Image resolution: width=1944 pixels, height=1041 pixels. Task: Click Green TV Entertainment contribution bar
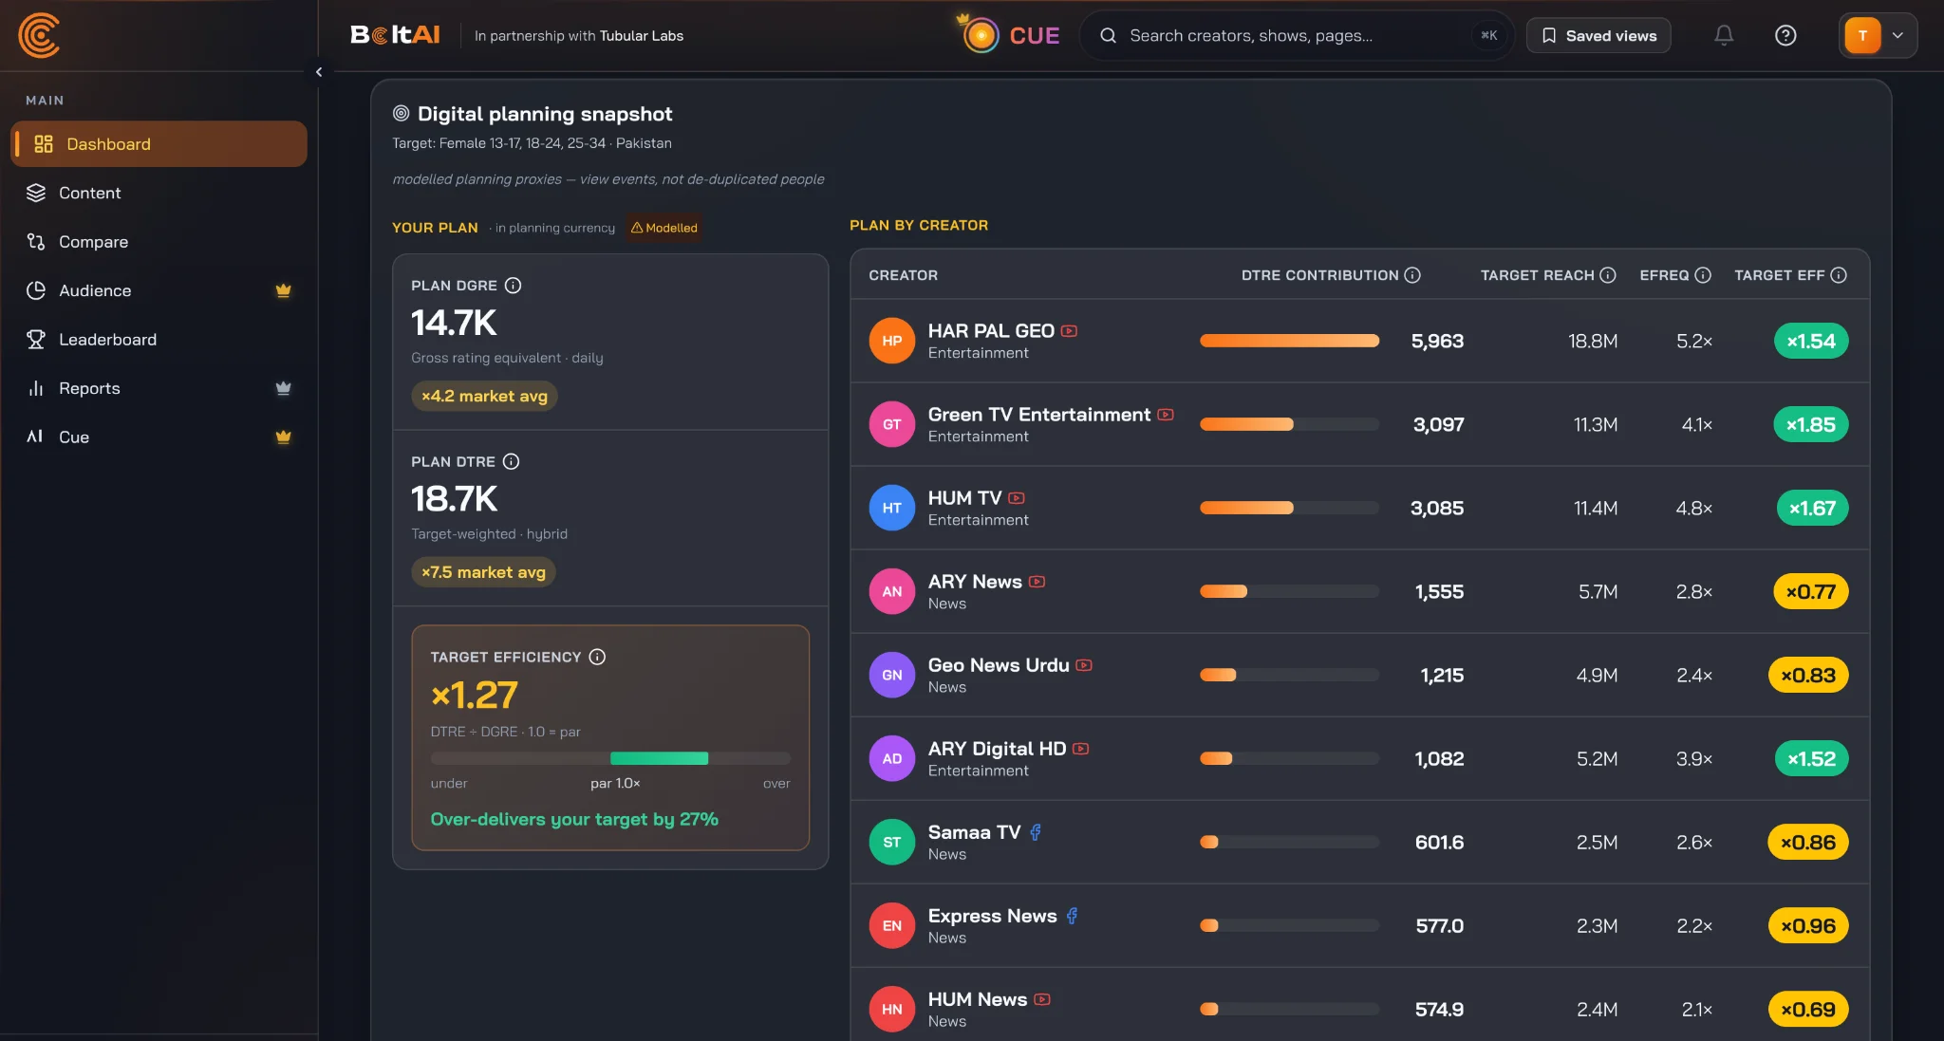1289,424
